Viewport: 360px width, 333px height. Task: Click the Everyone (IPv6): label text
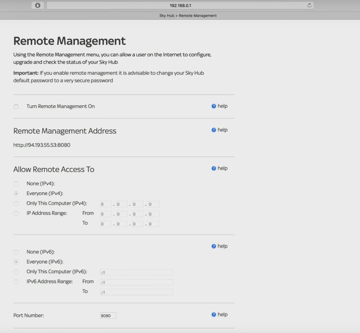pyautogui.click(x=45, y=262)
